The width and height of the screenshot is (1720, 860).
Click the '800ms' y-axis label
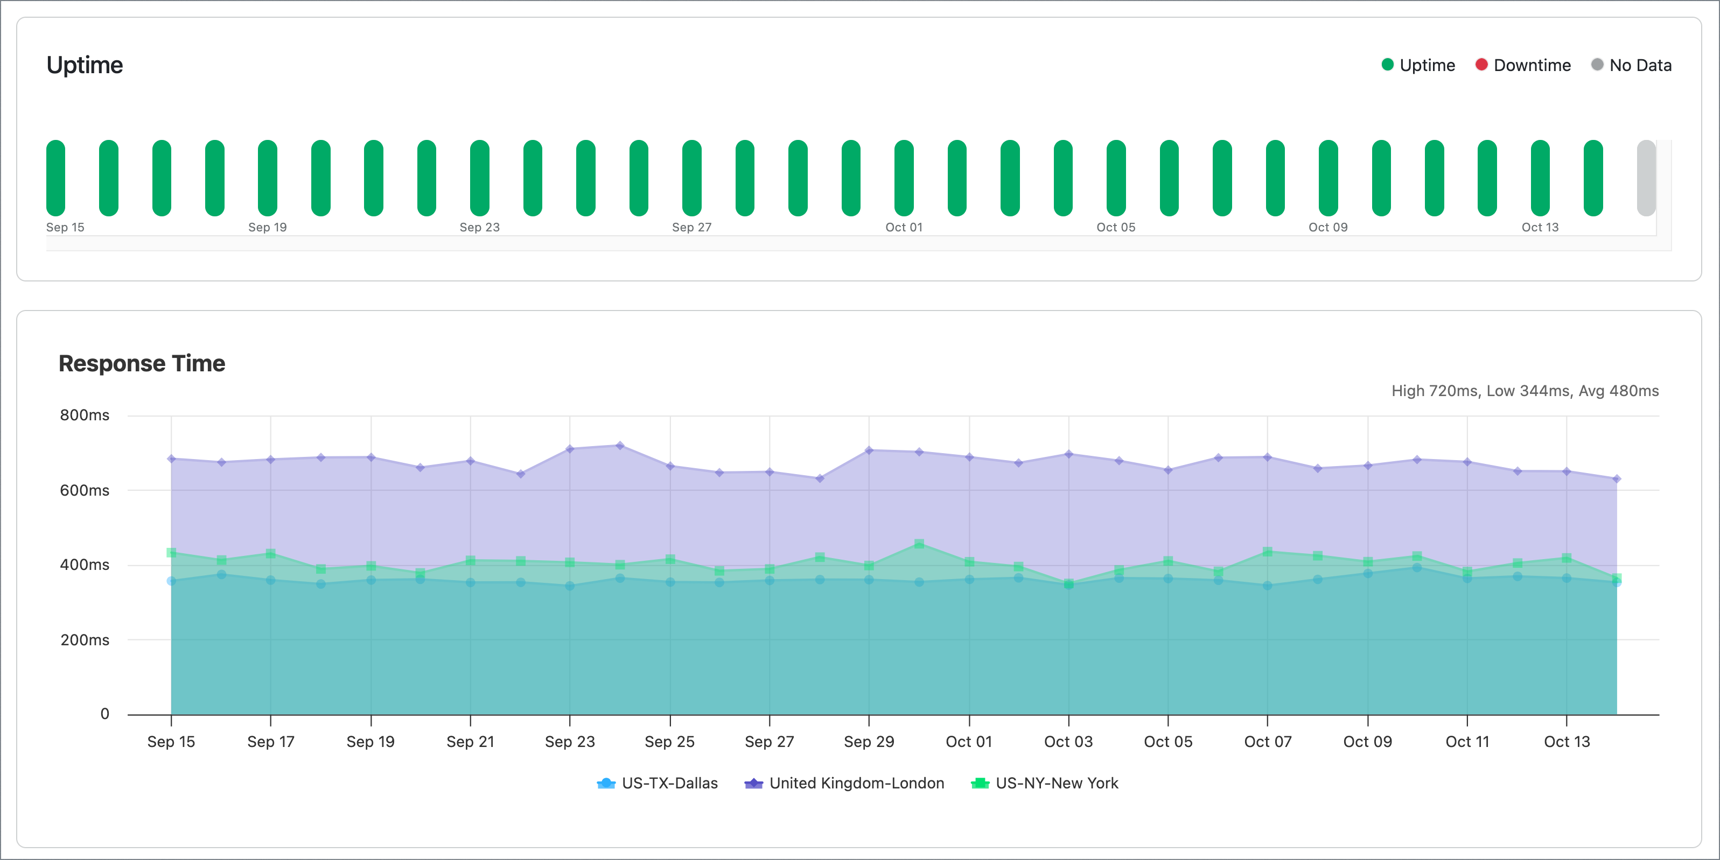85,415
